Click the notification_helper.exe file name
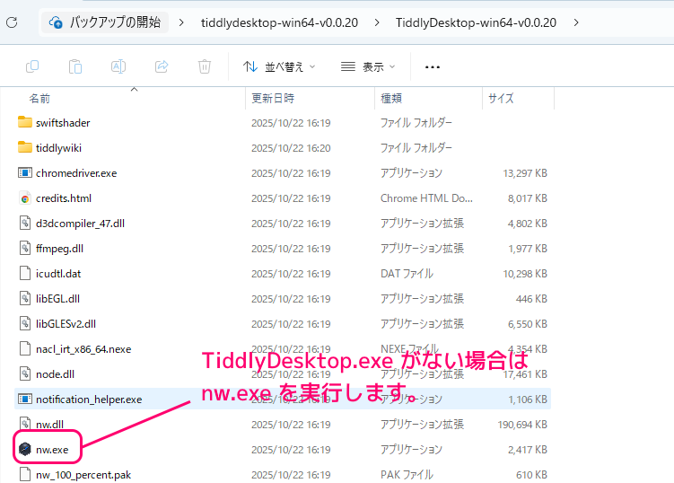The height and width of the screenshot is (483, 674). 89,400
